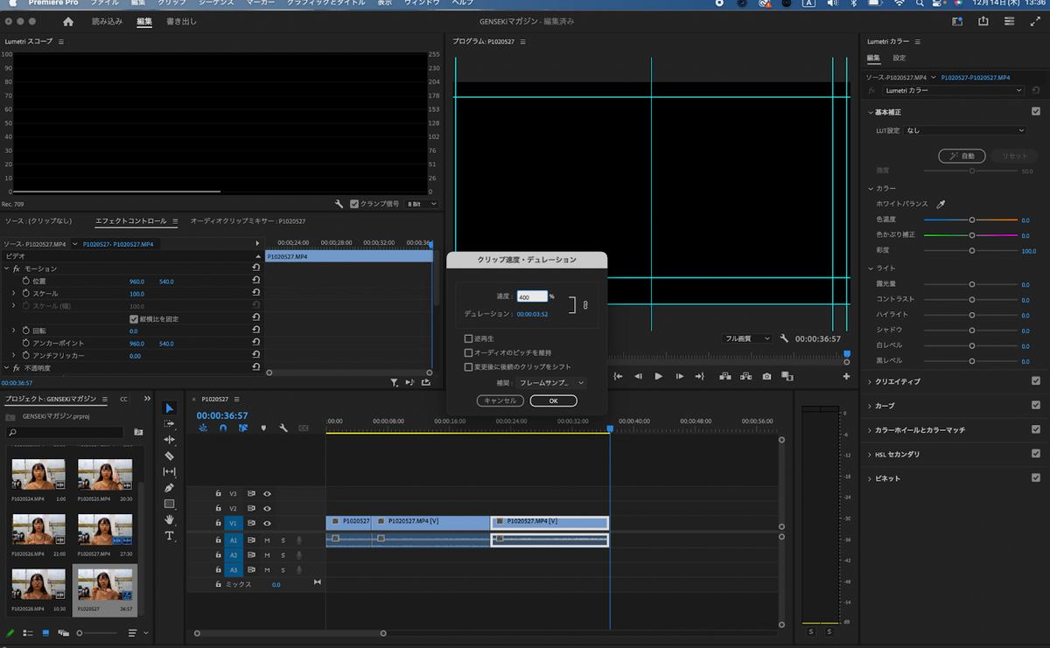This screenshot has height=648, width=1050.
Task: Open the マーカー menu
Action: point(260,3)
